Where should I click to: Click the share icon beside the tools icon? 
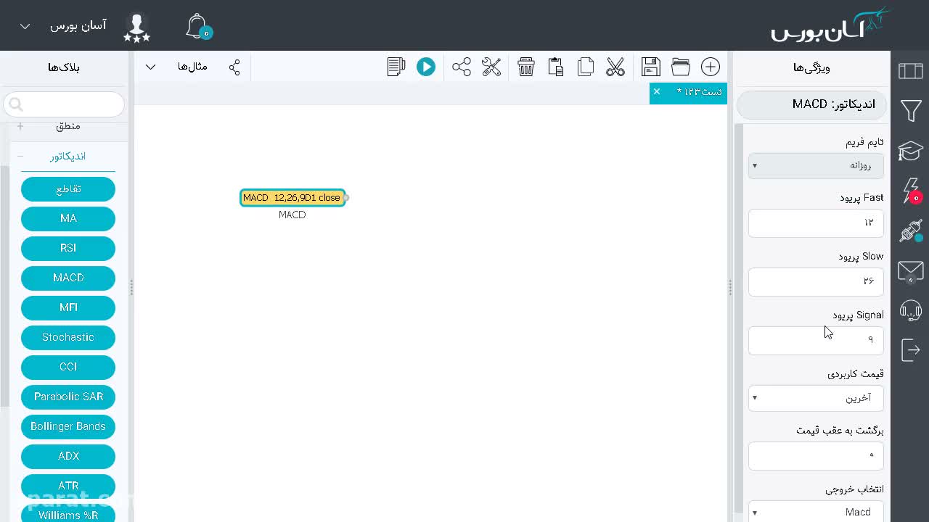point(462,67)
